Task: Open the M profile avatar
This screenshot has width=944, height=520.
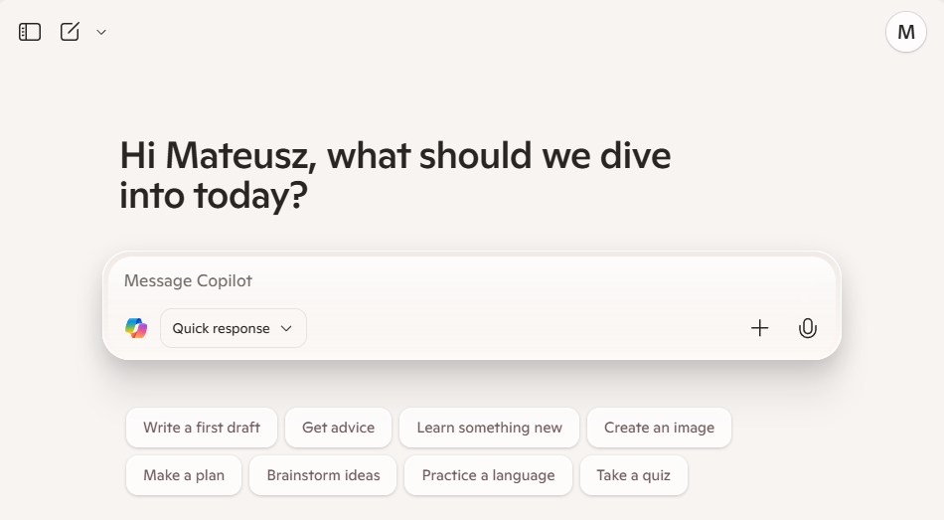Action: (x=905, y=32)
